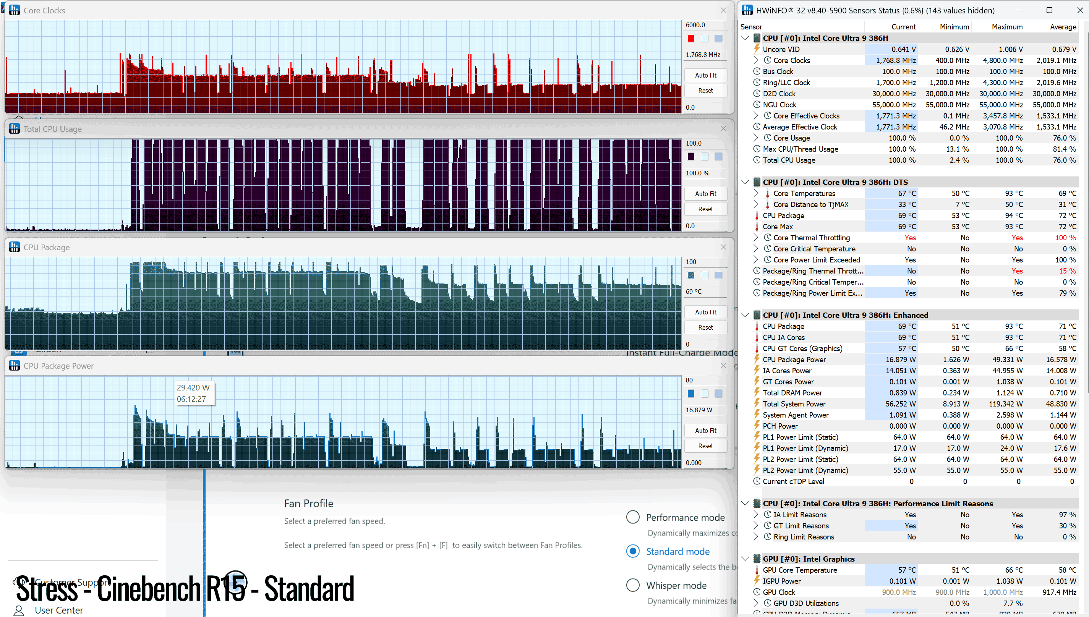This screenshot has width=1089, height=617.
Task: Click the lightning icon beside Total System Power
Action: pos(757,404)
